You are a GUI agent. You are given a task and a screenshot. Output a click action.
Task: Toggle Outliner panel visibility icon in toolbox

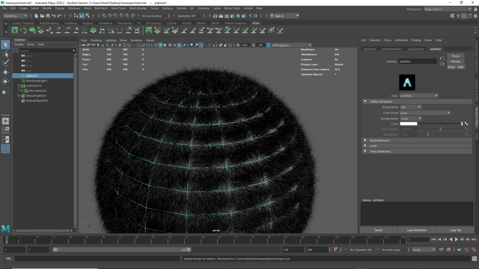coord(6,148)
